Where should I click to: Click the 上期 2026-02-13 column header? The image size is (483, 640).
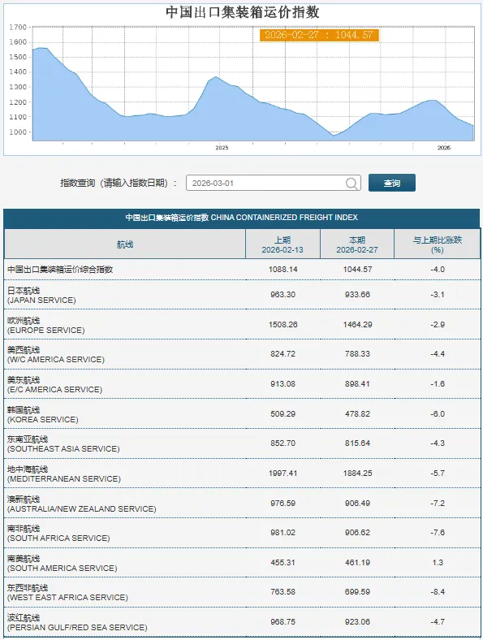coord(282,244)
